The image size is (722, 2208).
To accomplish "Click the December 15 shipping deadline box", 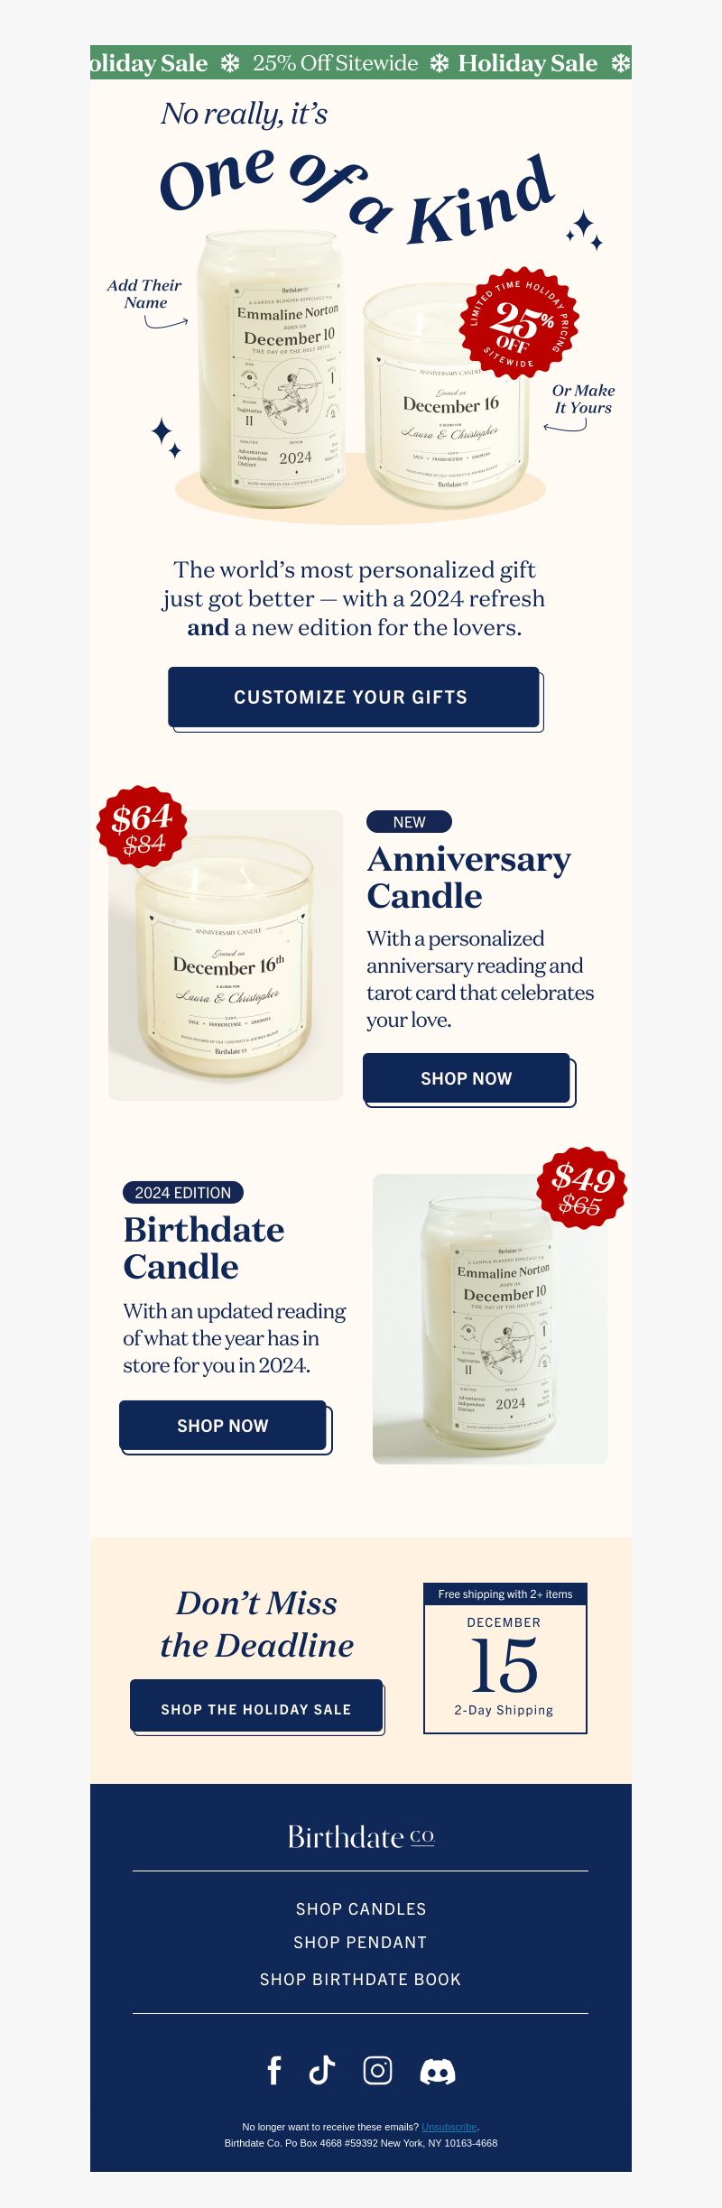I will tap(505, 1658).
